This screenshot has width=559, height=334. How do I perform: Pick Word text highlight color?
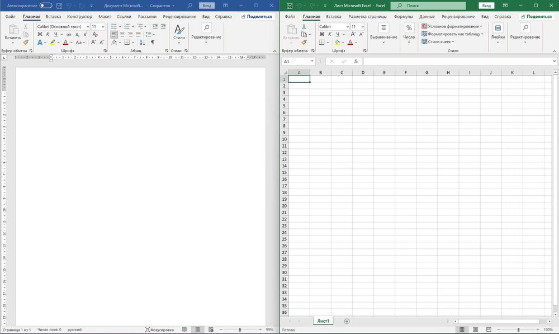[x=53, y=42]
